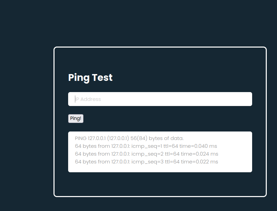This screenshot has height=211, width=277.
Task: Click empty panel area beneath the output box
Action: (x=160, y=184)
